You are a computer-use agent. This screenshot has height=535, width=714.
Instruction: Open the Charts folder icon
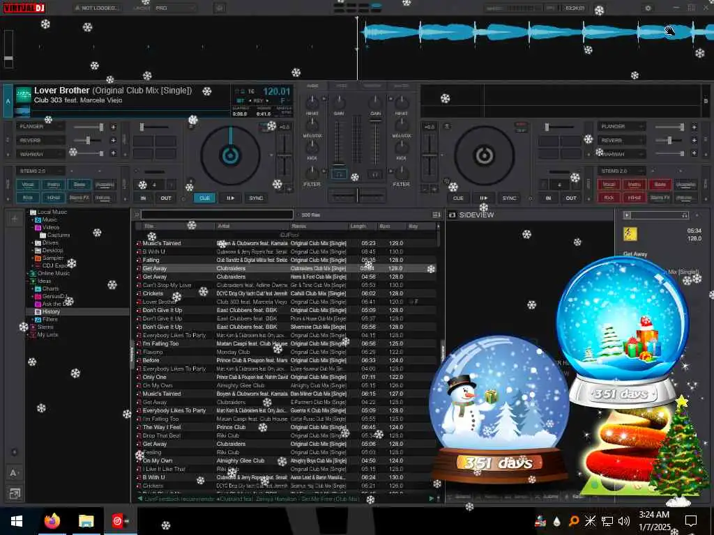pos(38,289)
